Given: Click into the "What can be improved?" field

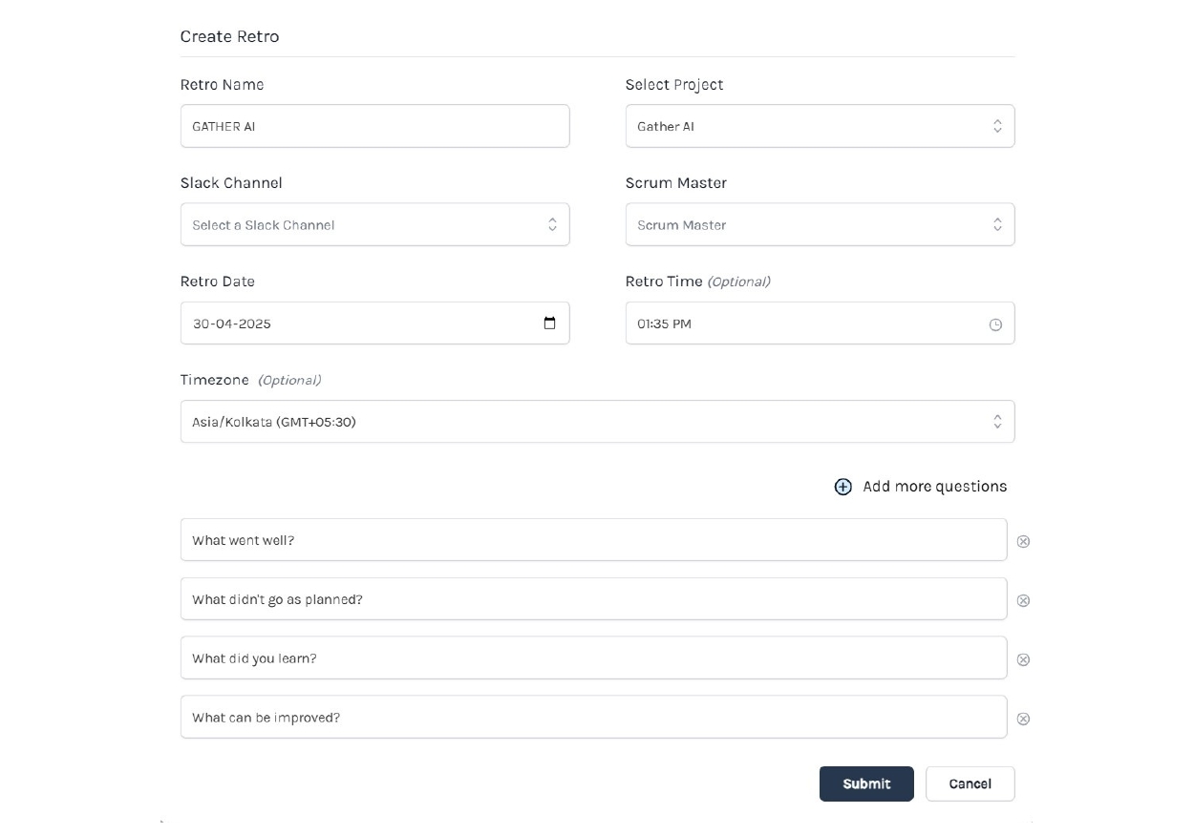Looking at the screenshot, I should click(593, 717).
